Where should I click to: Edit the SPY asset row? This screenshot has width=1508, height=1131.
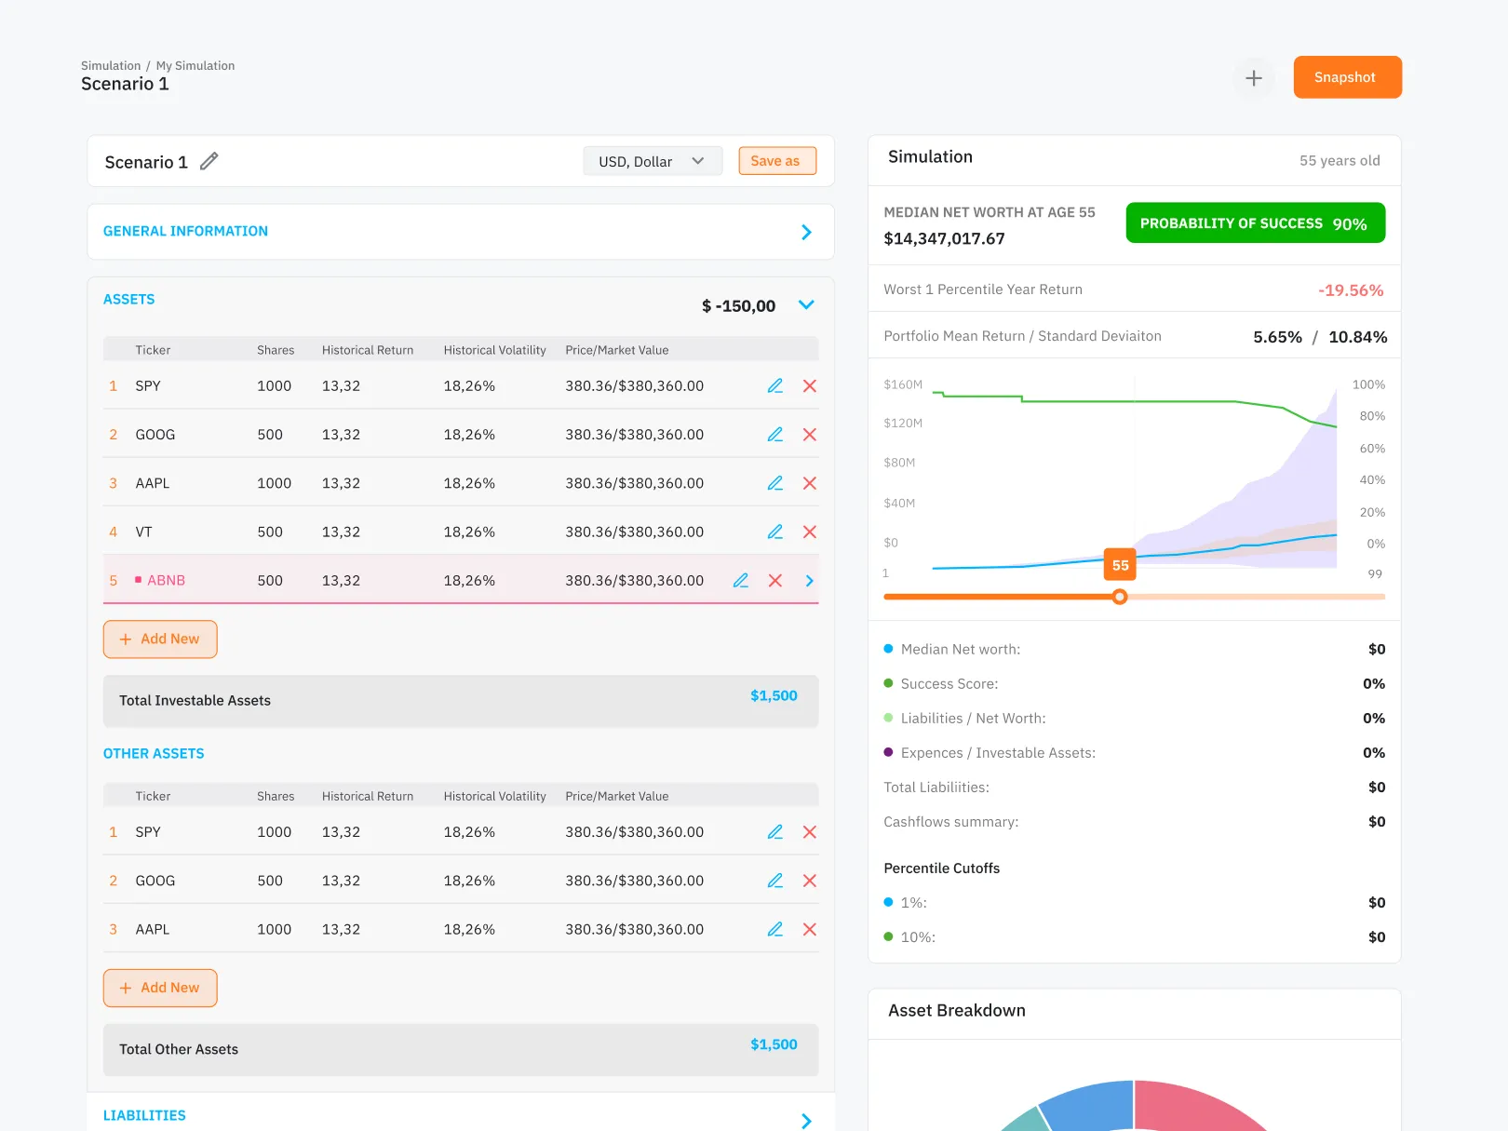click(775, 385)
